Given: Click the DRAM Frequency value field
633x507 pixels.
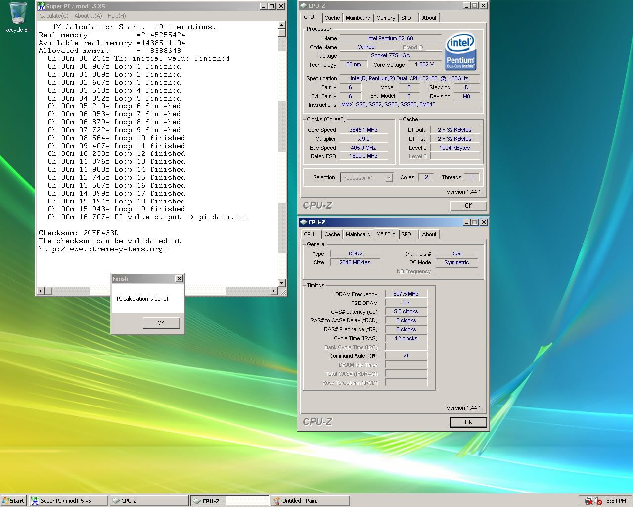Looking at the screenshot, I should (406, 294).
